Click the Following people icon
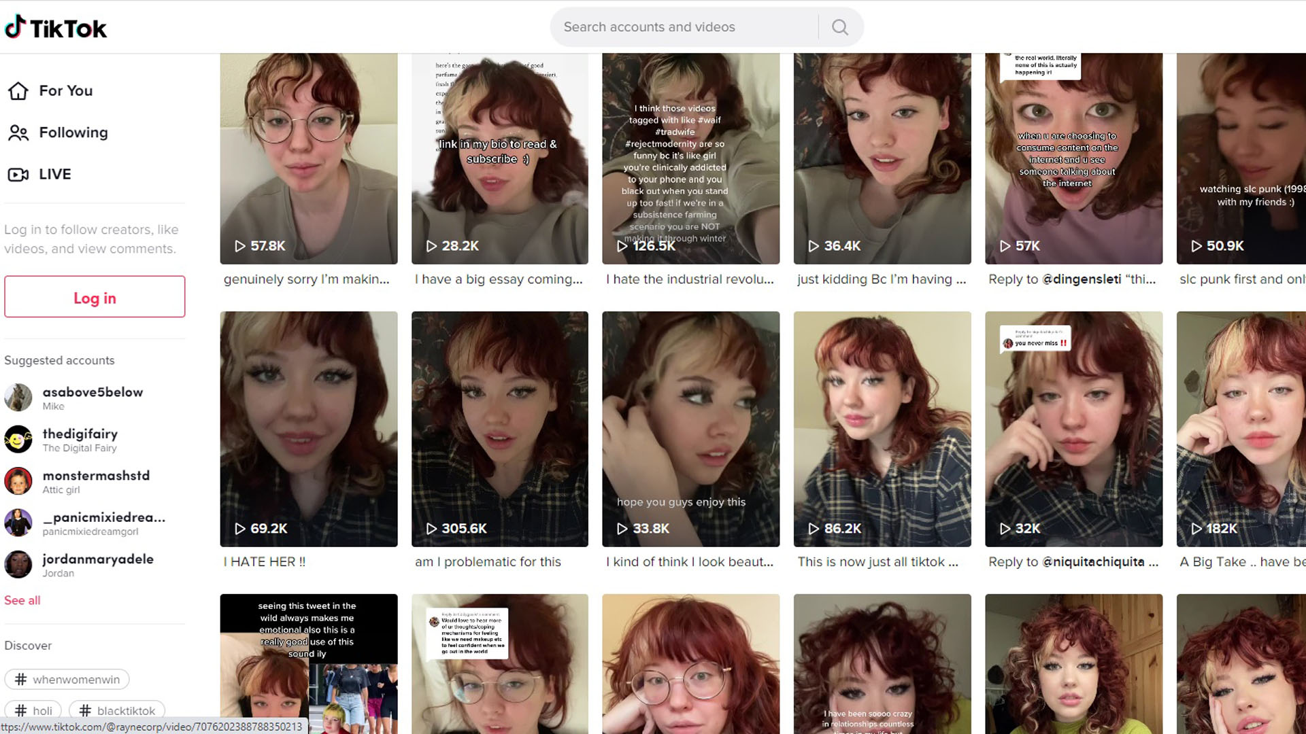The image size is (1306, 734). pos(18,133)
